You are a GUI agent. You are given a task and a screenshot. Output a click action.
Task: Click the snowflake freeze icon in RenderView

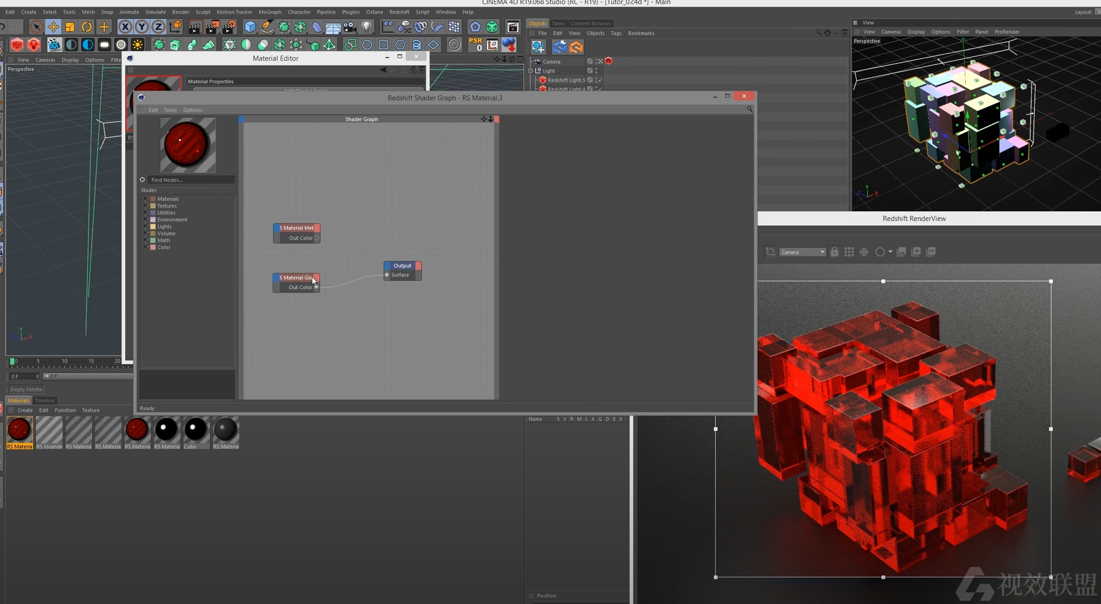pos(864,252)
